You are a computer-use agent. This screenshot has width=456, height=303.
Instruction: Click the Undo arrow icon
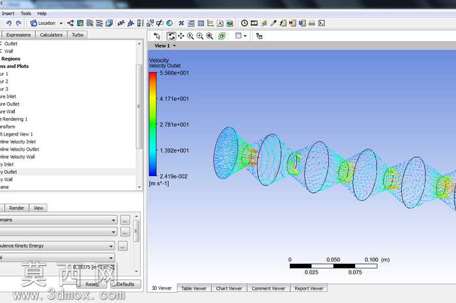click(x=8, y=23)
